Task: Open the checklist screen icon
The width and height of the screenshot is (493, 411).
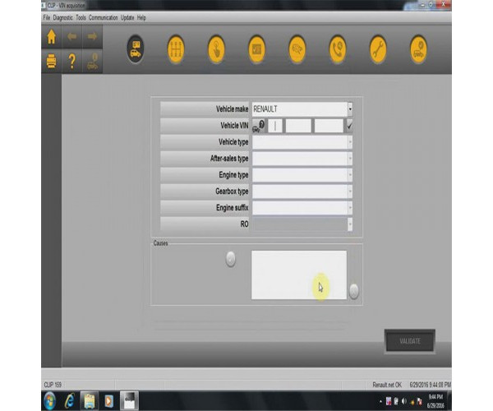Action: (x=256, y=49)
